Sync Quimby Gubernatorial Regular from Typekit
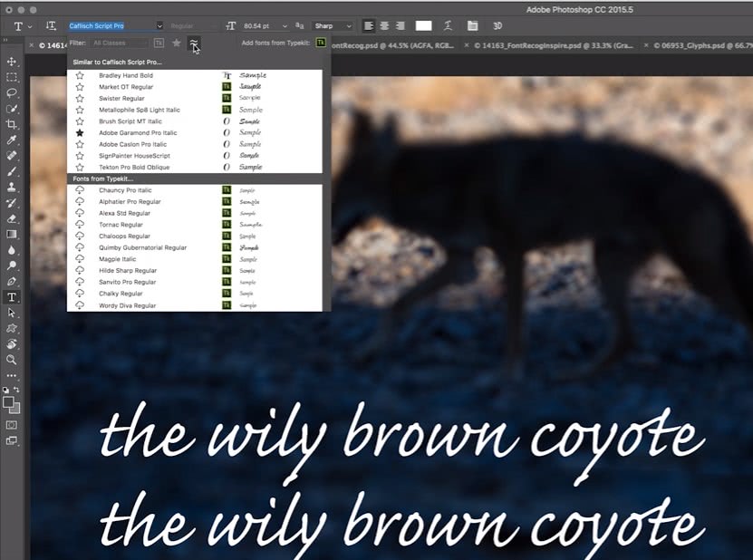Screen dimensions: 753x560 [80, 247]
